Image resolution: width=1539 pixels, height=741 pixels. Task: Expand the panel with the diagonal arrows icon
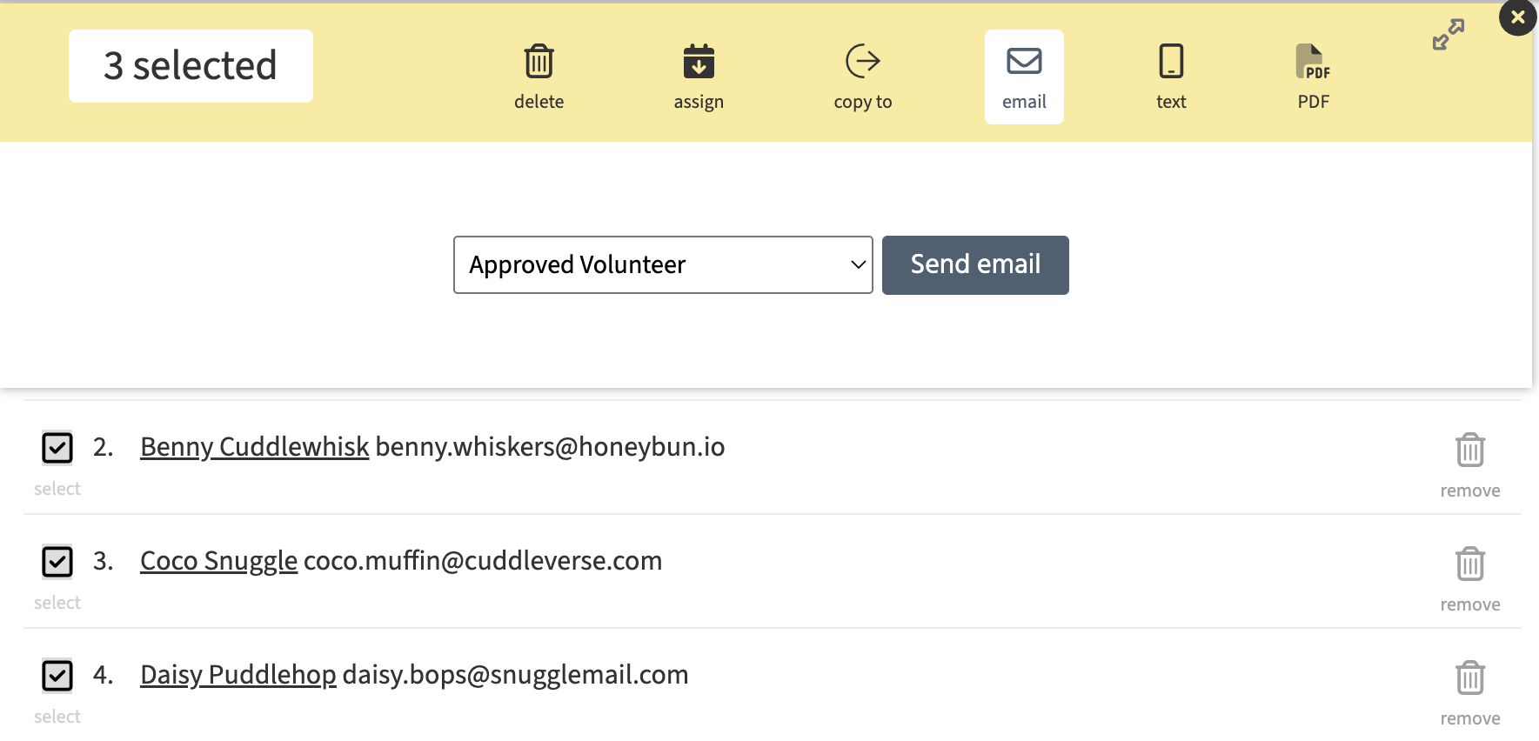[1449, 35]
